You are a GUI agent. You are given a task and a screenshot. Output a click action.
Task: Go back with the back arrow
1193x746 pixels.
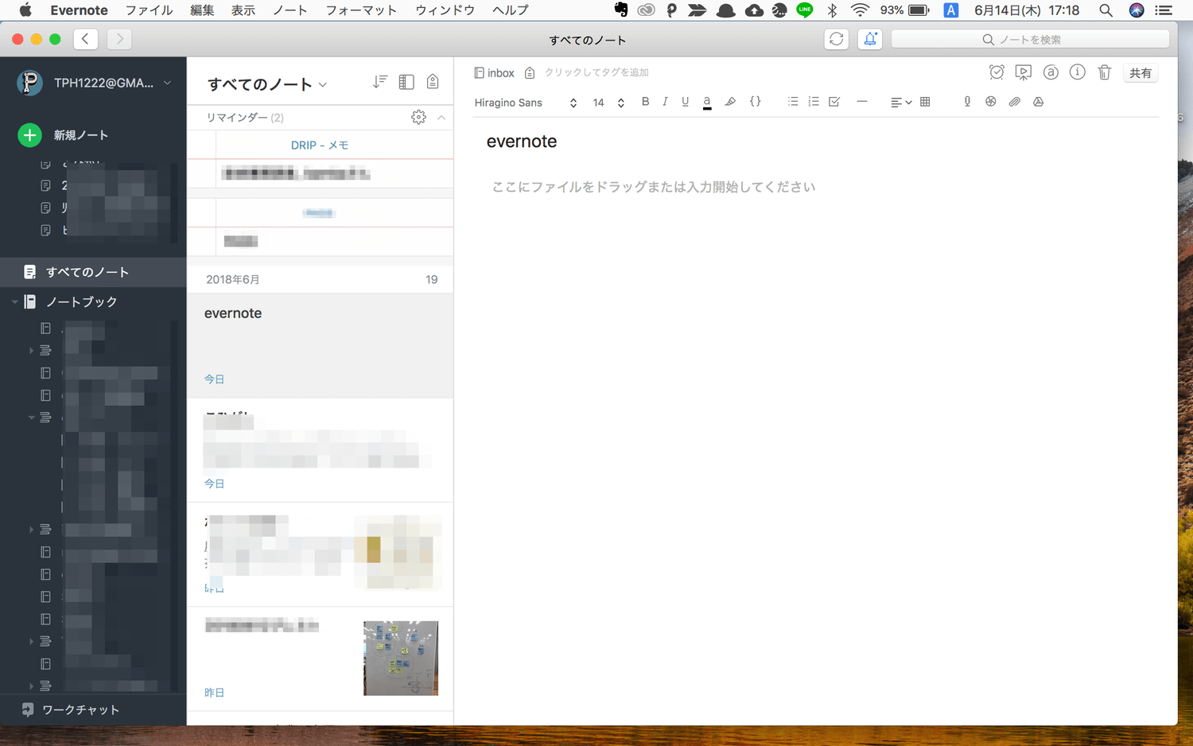(86, 39)
